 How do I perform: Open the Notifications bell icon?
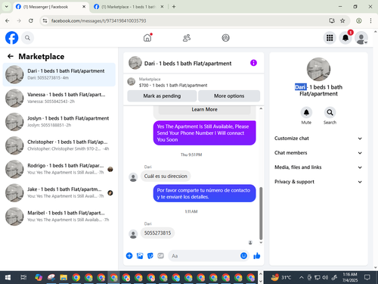coord(345,38)
